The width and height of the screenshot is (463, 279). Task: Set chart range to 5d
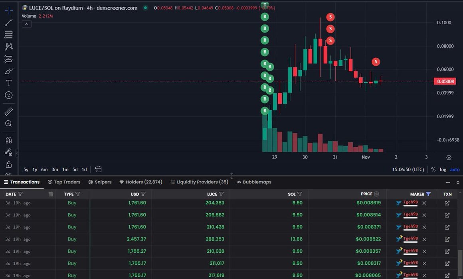point(75,169)
